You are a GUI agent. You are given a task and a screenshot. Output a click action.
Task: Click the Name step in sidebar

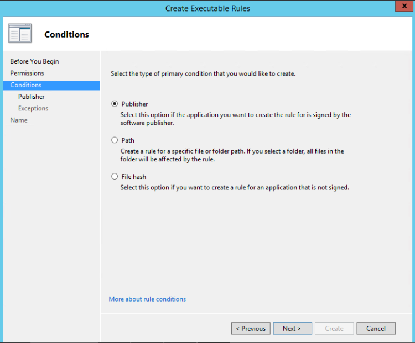(19, 120)
